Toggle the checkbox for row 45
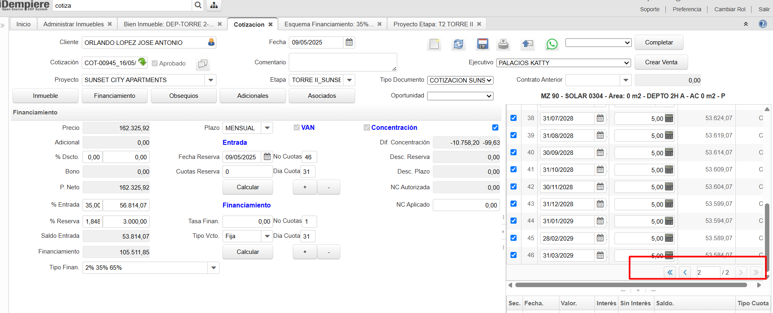Viewport: 773px width, 313px height. [513, 238]
